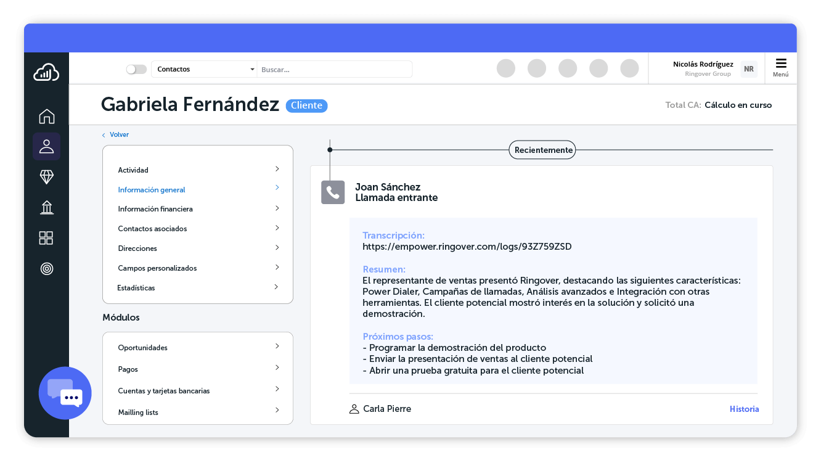
Task: Click the bank institution icon in sidebar
Action: click(x=46, y=207)
